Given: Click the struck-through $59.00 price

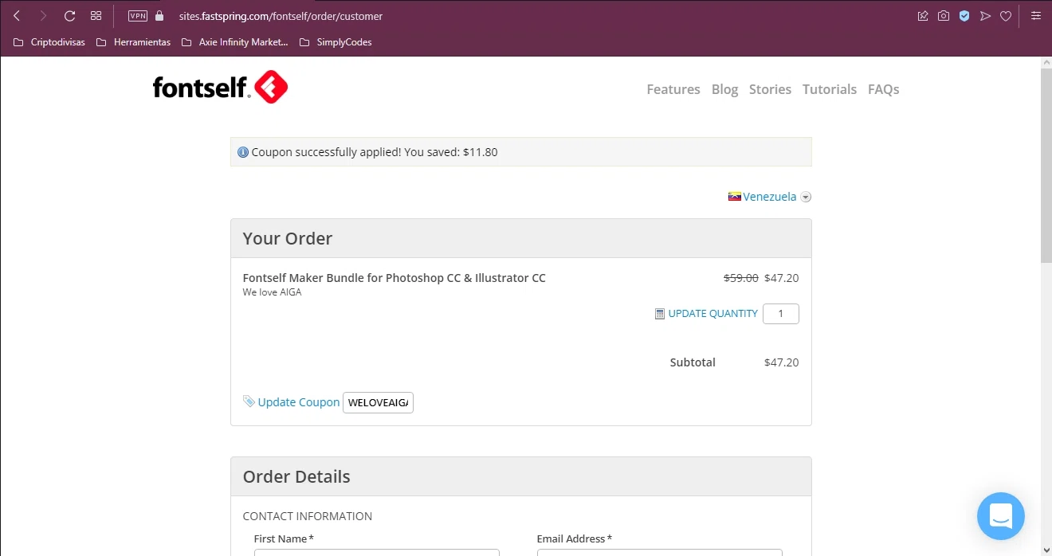Looking at the screenshot, I should pos(740,278).
